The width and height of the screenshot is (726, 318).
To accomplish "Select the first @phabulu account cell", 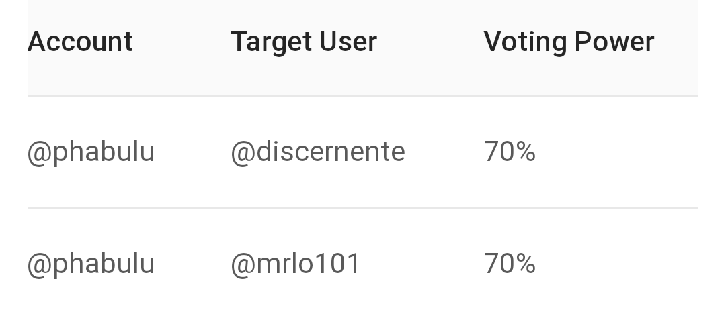I will click(x=91, y=152).
